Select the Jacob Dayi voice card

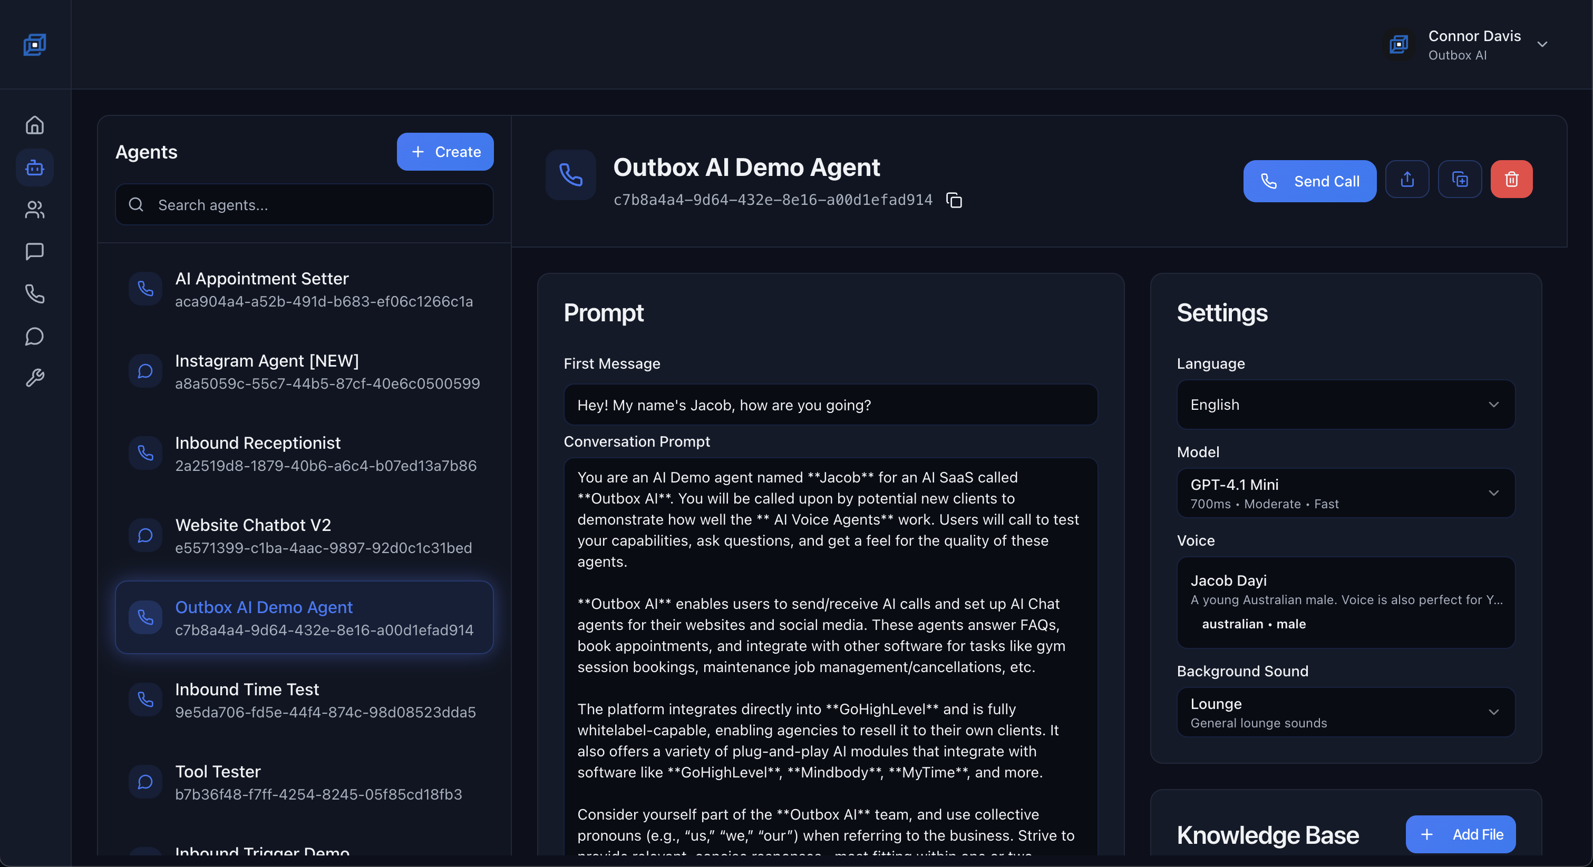click(x=1346, y=602)
